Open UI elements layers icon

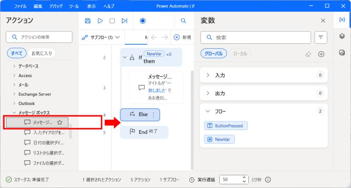pyautogui.click(x=342, y=36)
